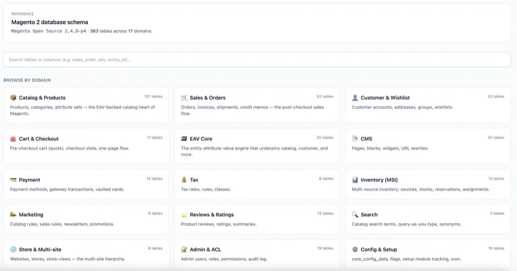Click the '11 tables' count label

tap(154, 137)
